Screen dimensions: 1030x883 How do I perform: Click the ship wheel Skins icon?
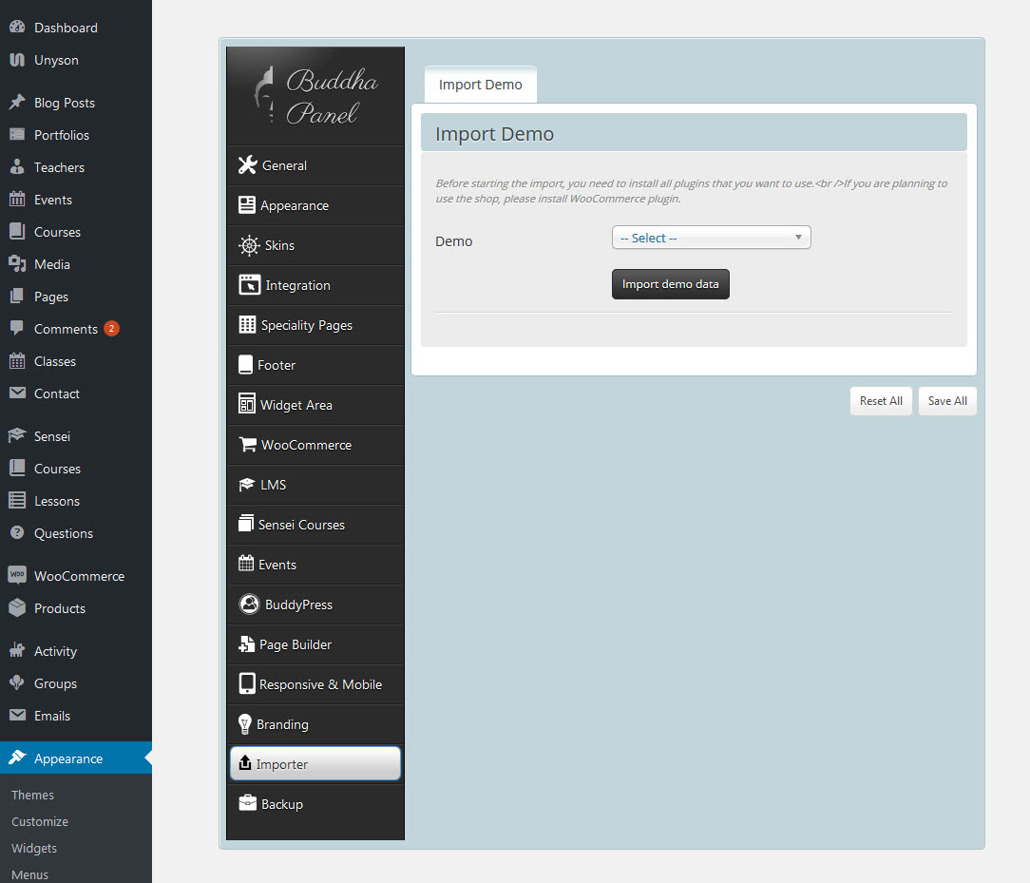[x=249, y=245]
